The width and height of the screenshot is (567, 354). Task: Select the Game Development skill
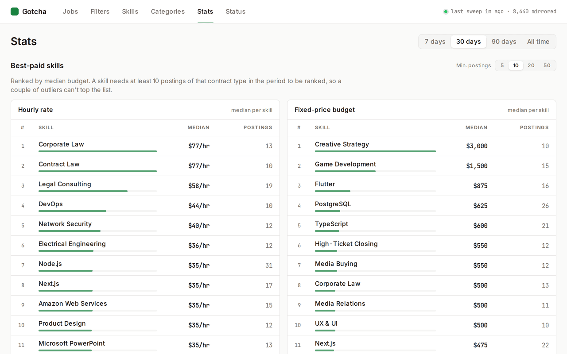pyautogui.click(x=346, y=164)
